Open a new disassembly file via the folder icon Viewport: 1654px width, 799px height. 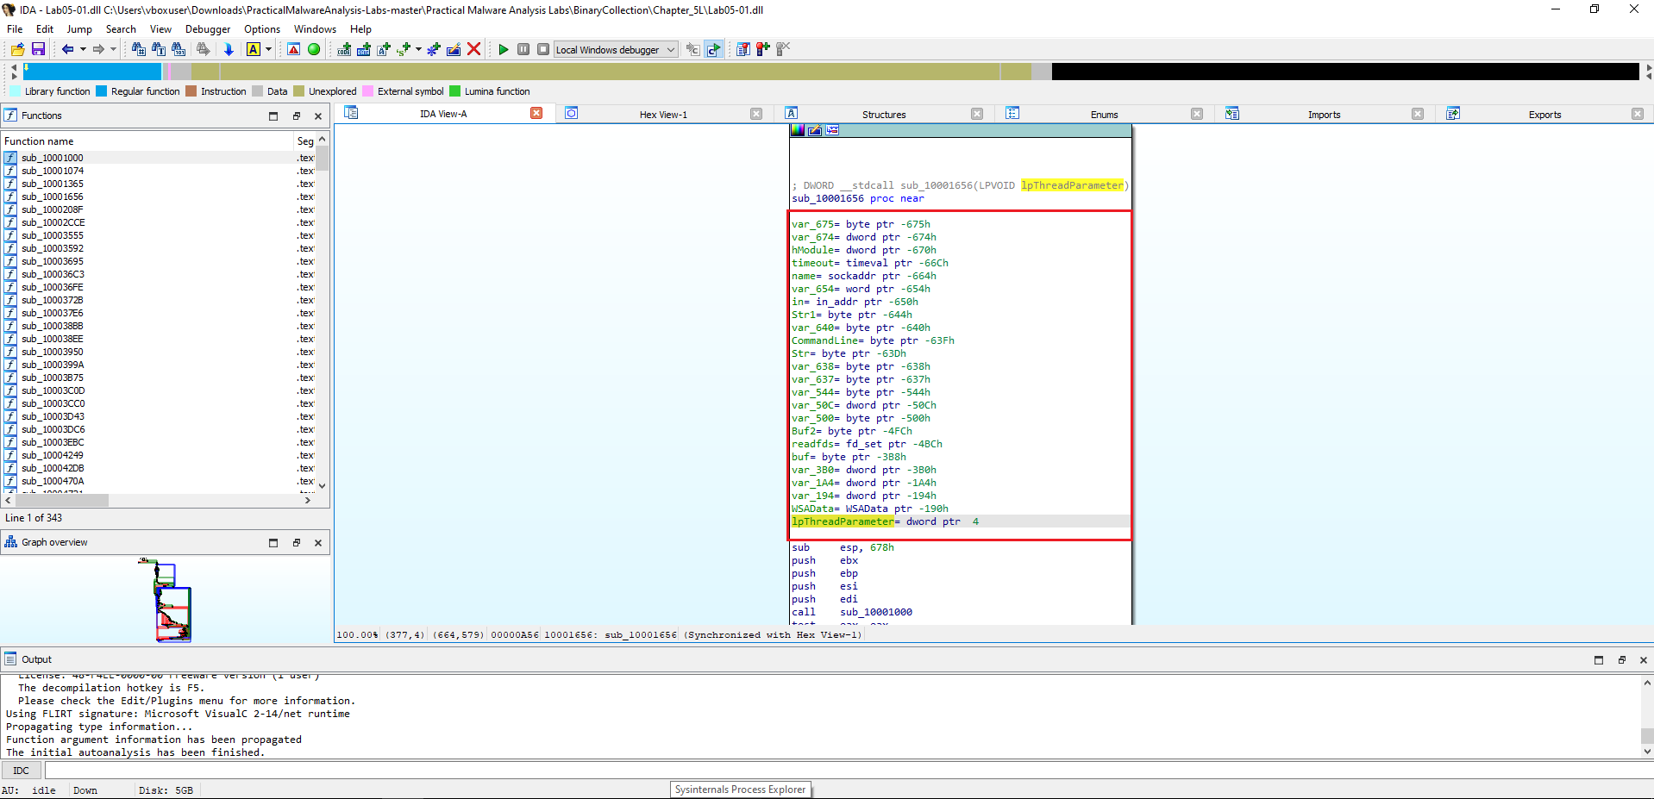(x=16, y=49)
